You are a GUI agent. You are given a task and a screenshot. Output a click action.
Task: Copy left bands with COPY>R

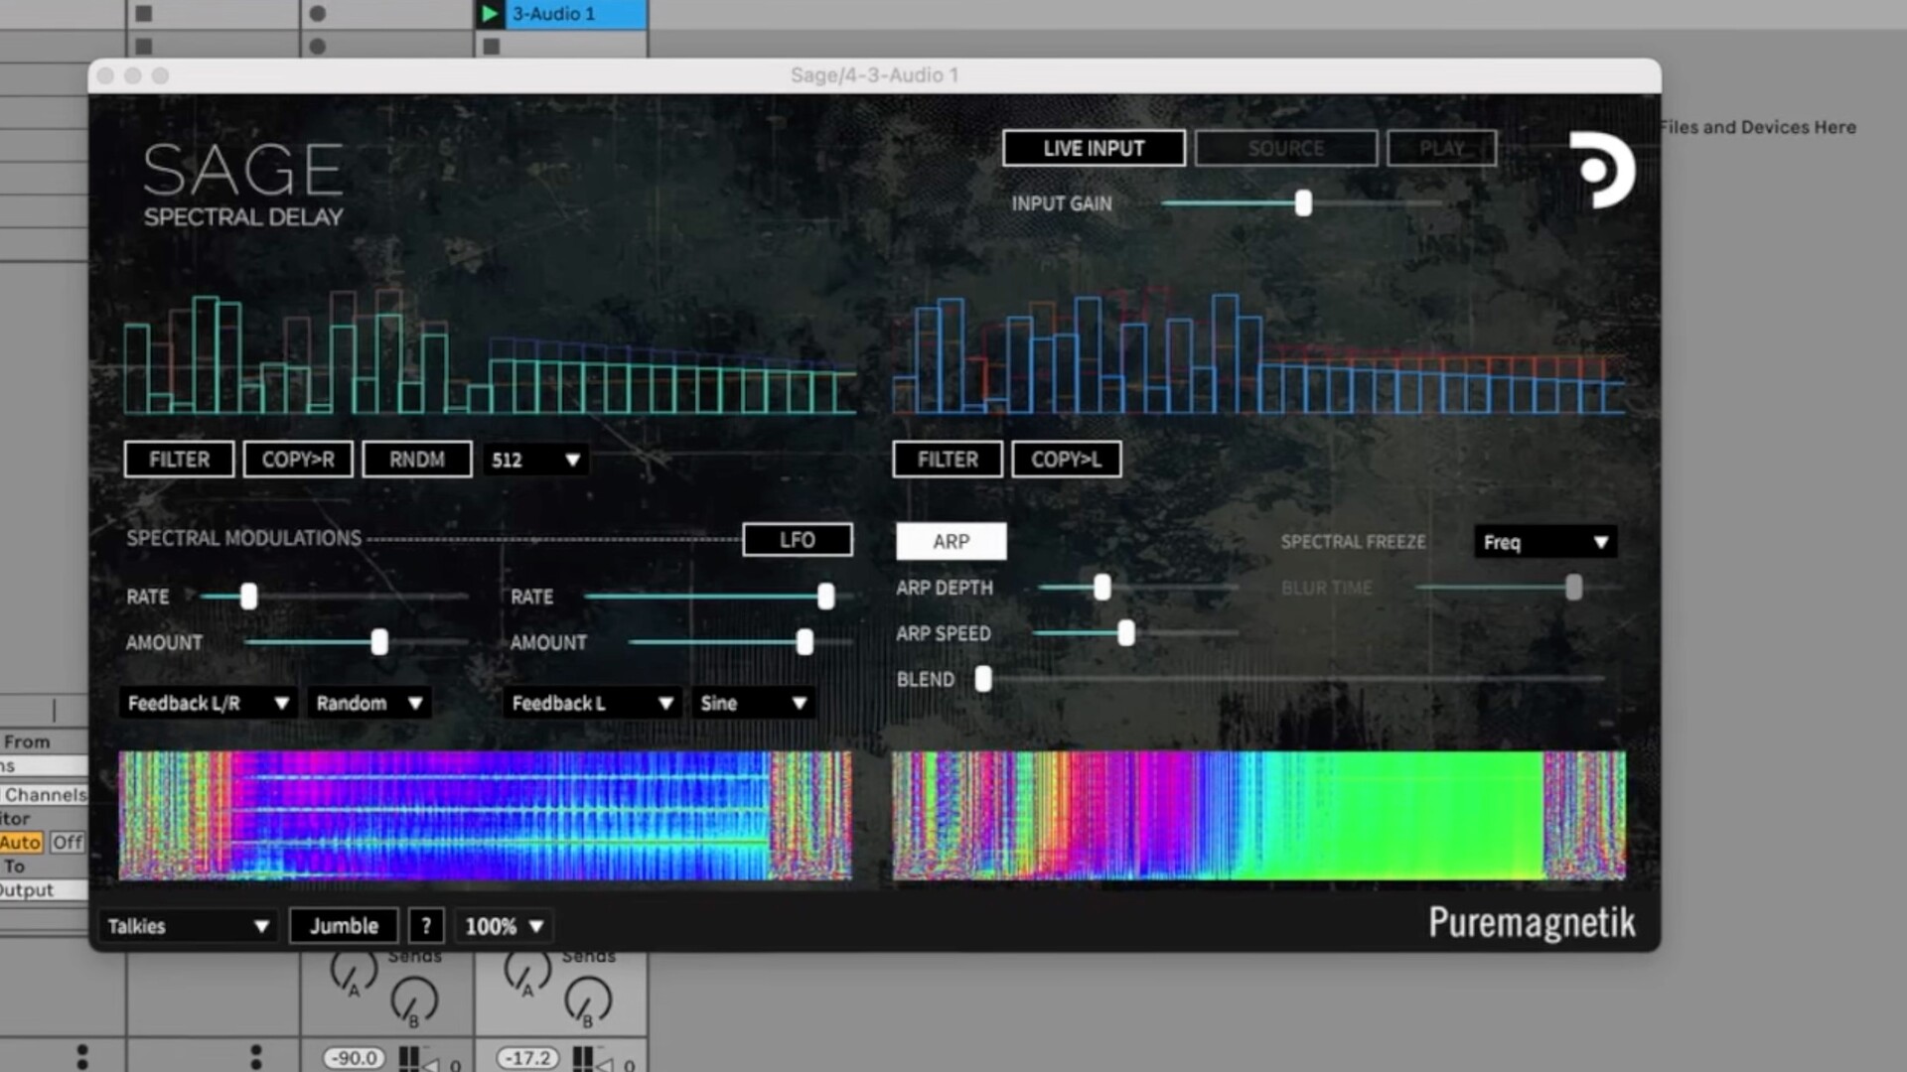(x=298, y=460)
